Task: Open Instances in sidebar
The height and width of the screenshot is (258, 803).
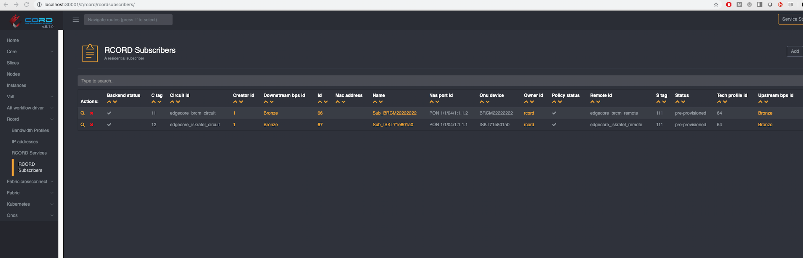Action: pyautogui.click(x=17, y=85)
